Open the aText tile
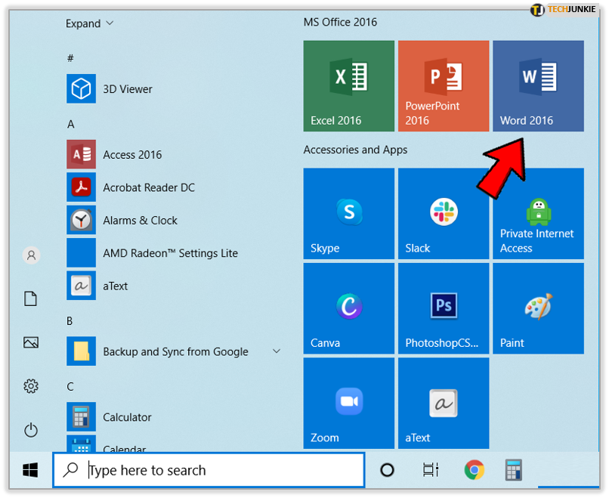Viewport: 609px width, 498px height. (444, 404)
